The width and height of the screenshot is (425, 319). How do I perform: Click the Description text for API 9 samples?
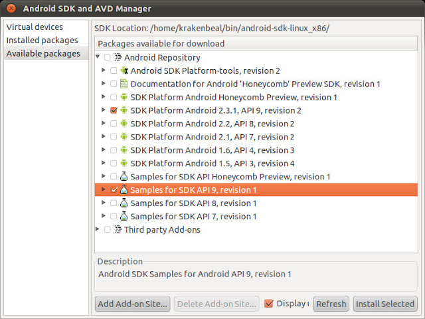(195, 274)
